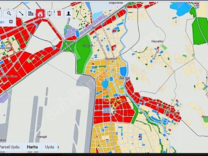Select the line distance measurement tool
The height and width of the screenshot is (156, 208).
[21, 13]
